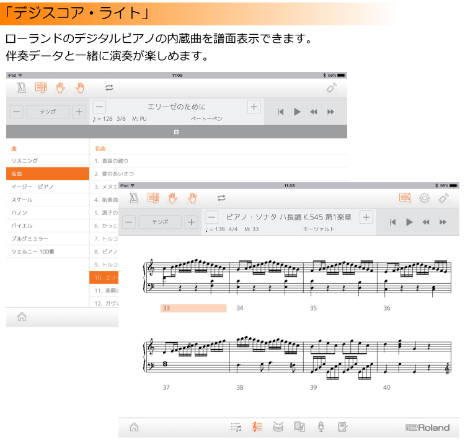Collapse the gray 曲 header bar
Screen dimensions: 465x445
(x=177, y=131)
